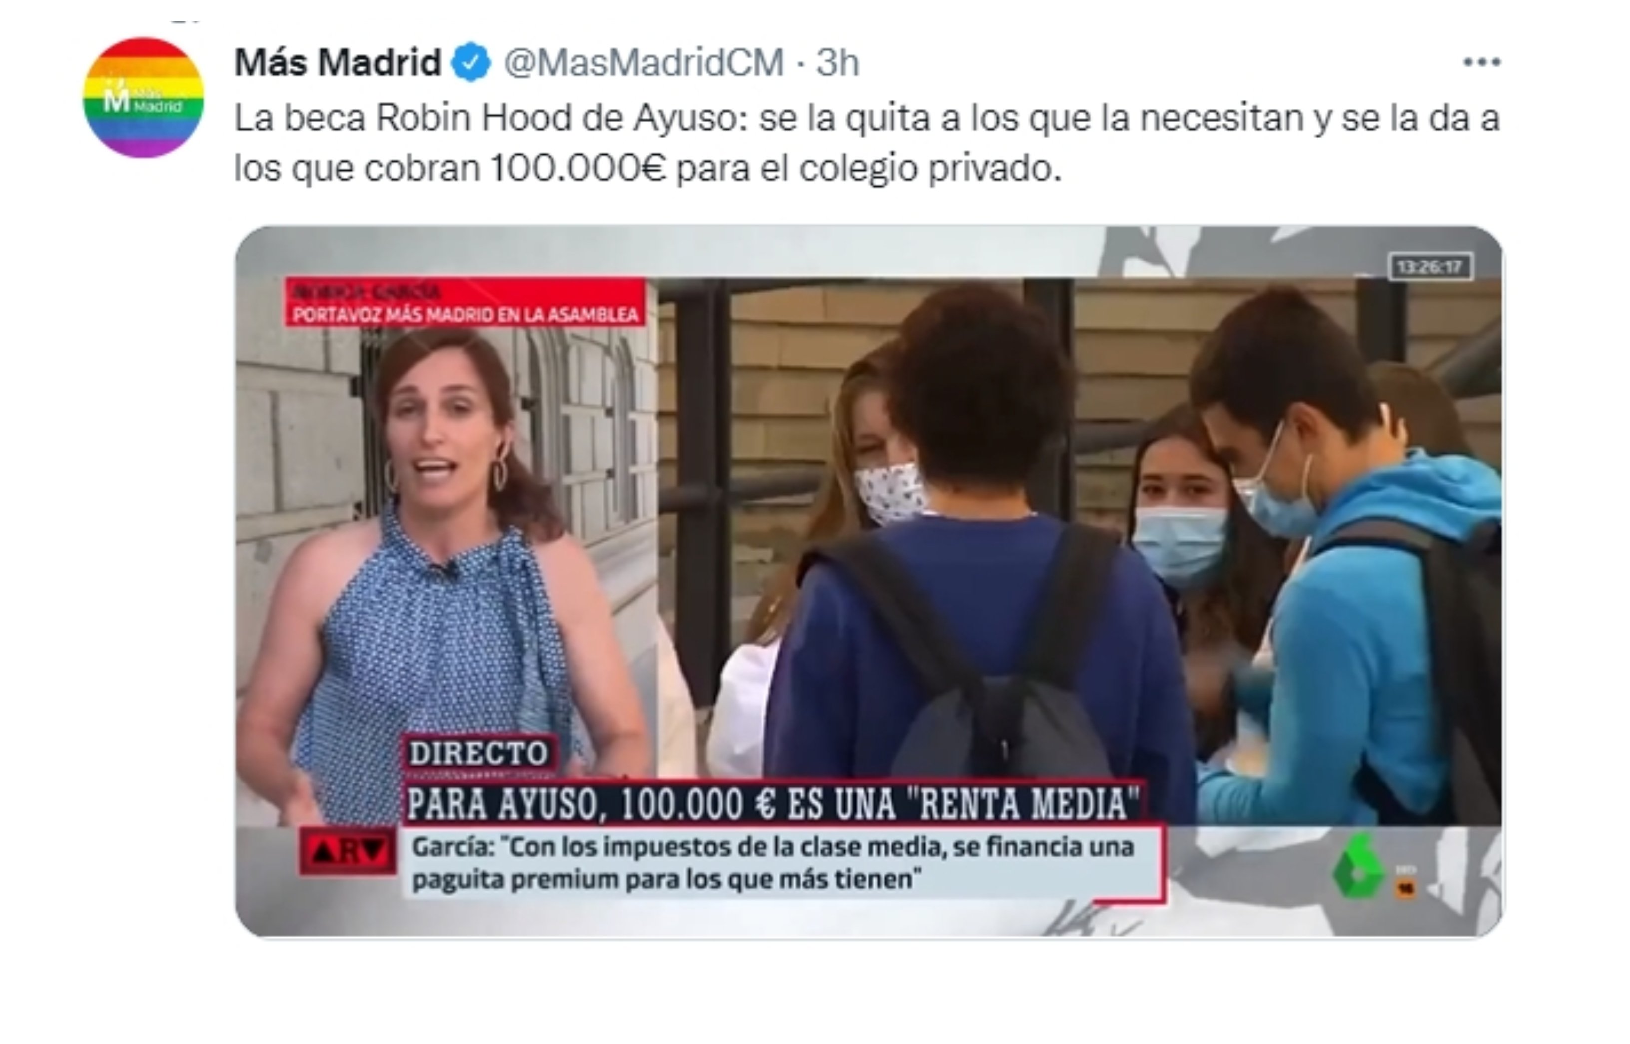Open the tweet via the 3h timestamp
This screenshot has width=1630, height=1044.
coord(838,63)
